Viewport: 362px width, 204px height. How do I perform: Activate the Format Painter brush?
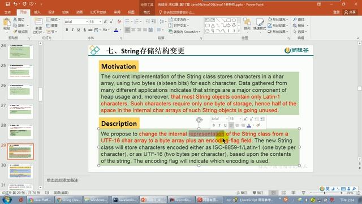point(20,32)
